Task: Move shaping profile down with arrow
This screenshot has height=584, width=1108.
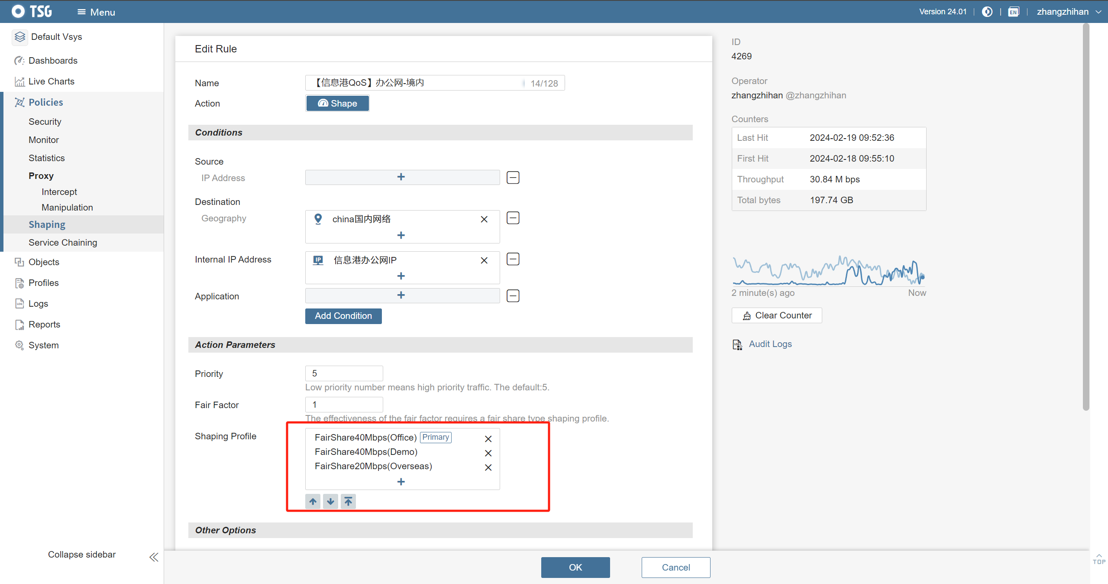Action: pos(330,501)
